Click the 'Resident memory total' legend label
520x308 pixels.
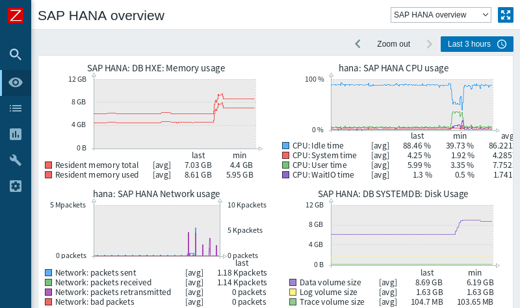(97, 165)
